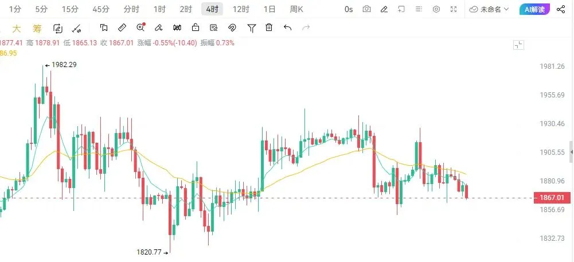Toggle fullscreen chart mode

coord(454,9)
